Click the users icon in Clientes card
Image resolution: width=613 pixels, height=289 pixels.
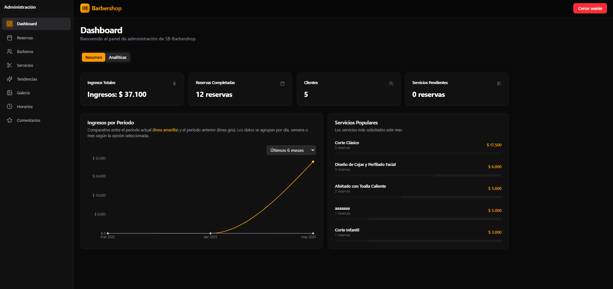(x=391, y=83)
